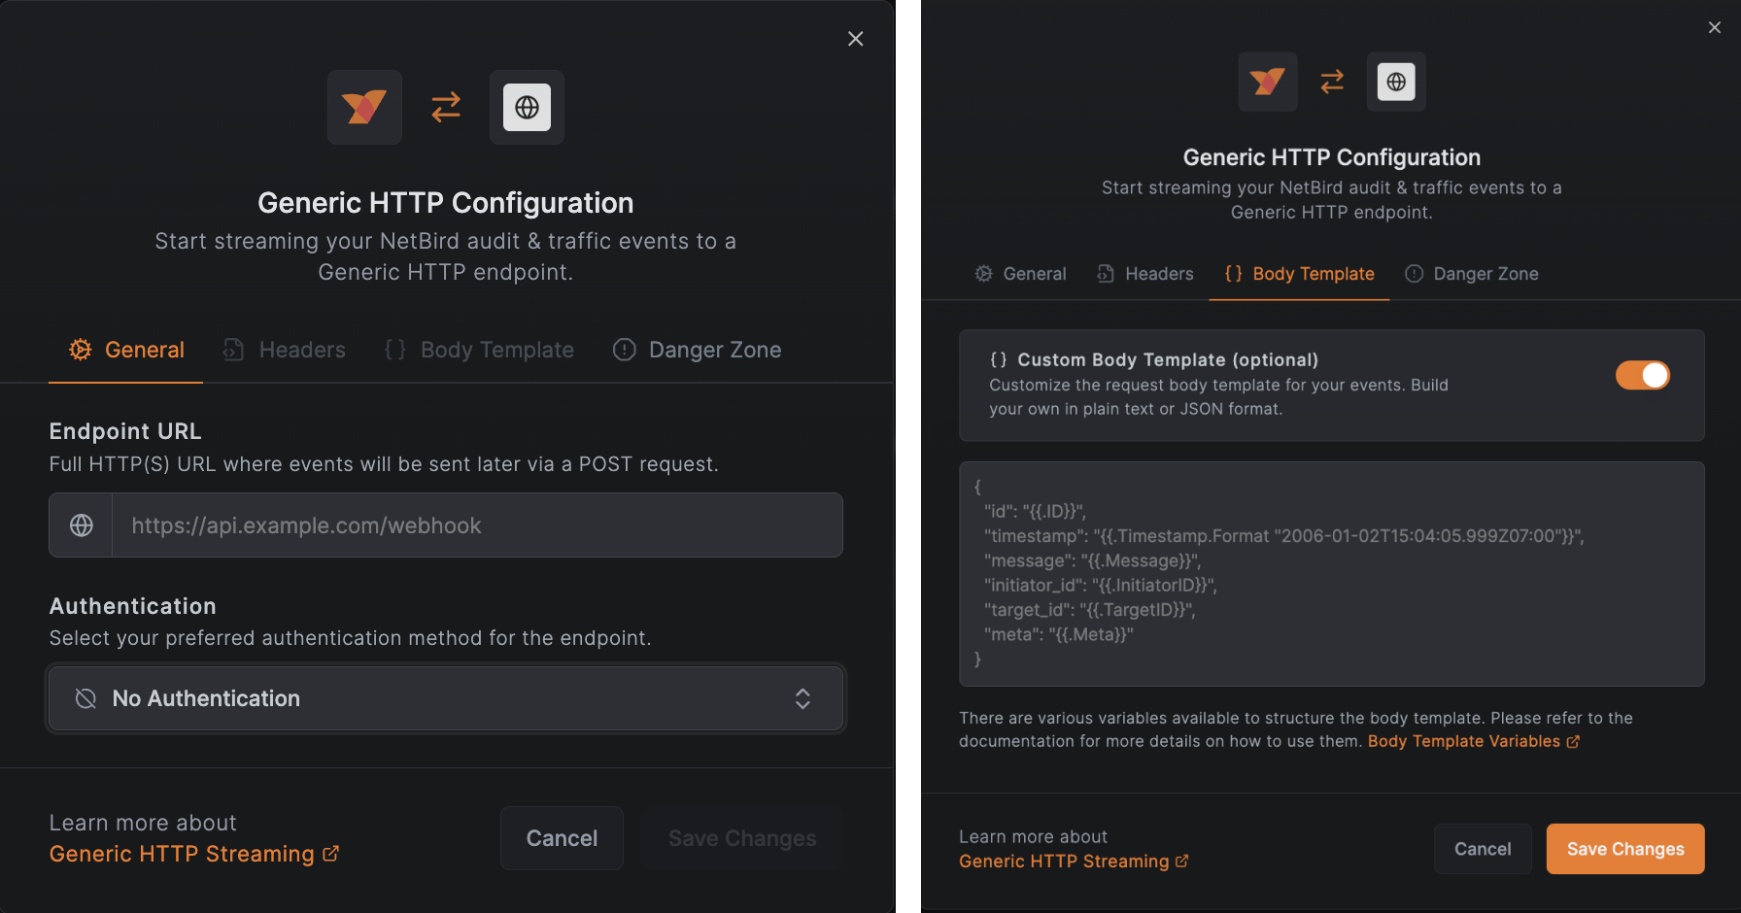
Task: Click the globe icon beside Endpoint URL field
Action: click(x=82, y=525)
